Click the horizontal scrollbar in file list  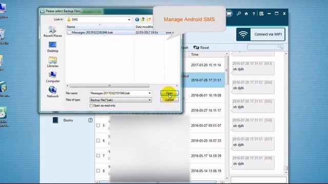[x=109, y=86]
